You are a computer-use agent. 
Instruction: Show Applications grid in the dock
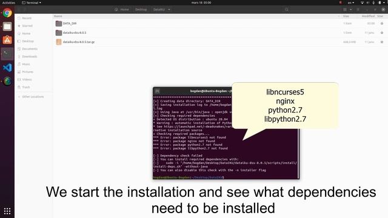tap(7, 211)
